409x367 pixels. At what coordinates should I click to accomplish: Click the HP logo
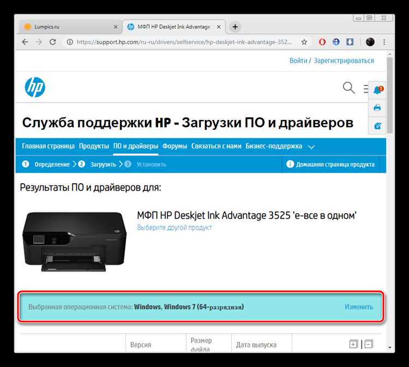pyautogui.click(x=35, y=87)
